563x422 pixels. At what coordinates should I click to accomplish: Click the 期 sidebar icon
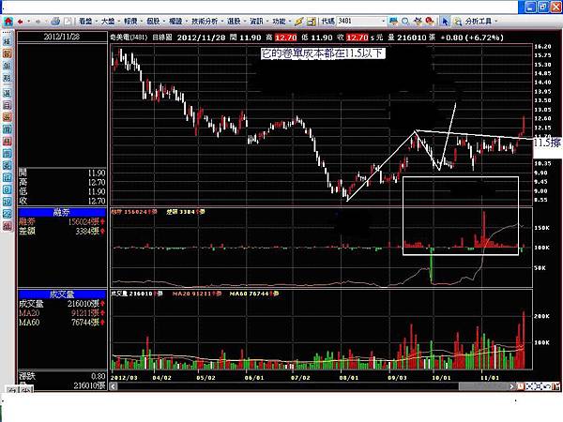(x=8, y=78)
